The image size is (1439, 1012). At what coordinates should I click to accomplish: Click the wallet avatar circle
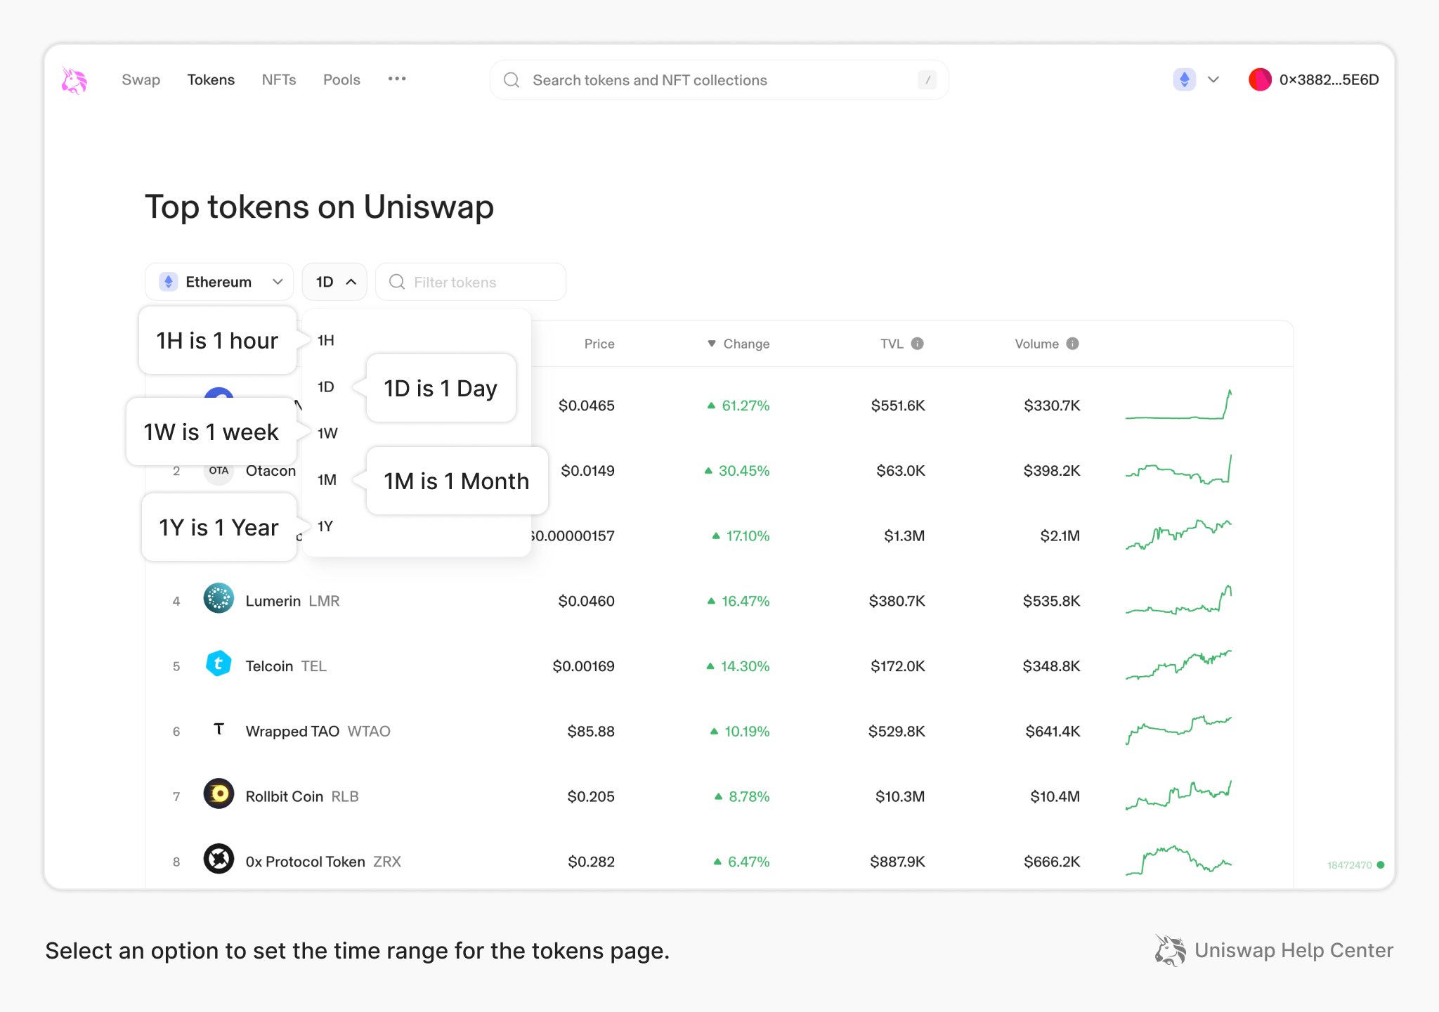tap(1260, 79)
